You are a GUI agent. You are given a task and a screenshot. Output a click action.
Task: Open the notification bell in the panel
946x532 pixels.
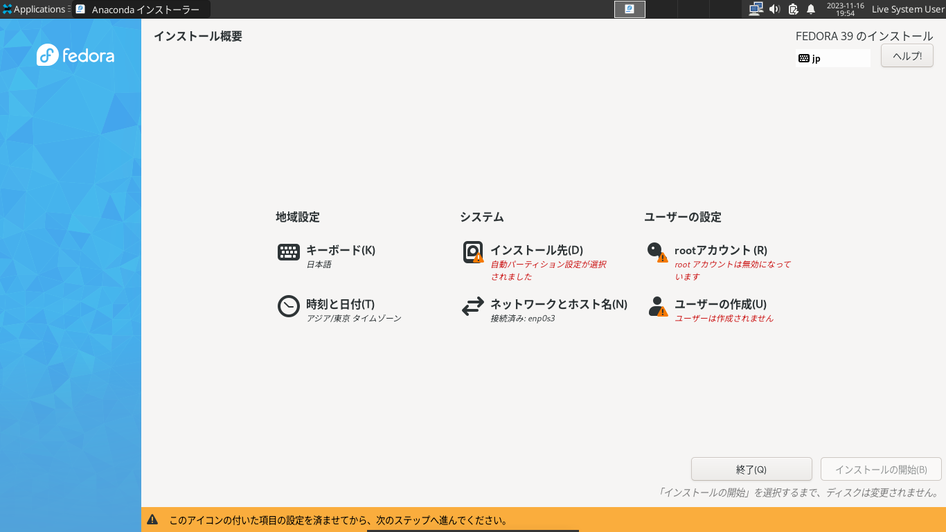pos(811,9)
